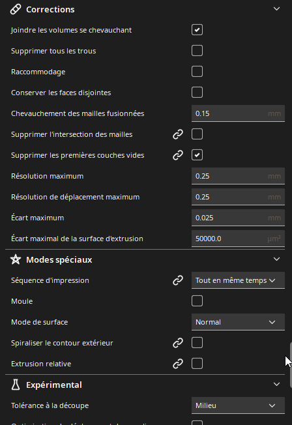Click the 'Extrusion relative' label
Image resolution: width=292 pixels, height=425 pixels.
[41, 364]
